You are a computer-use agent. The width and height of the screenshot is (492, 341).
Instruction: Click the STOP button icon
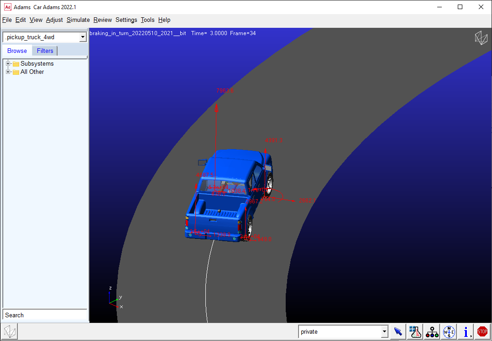pyautogui.click(x=482, y=331)
